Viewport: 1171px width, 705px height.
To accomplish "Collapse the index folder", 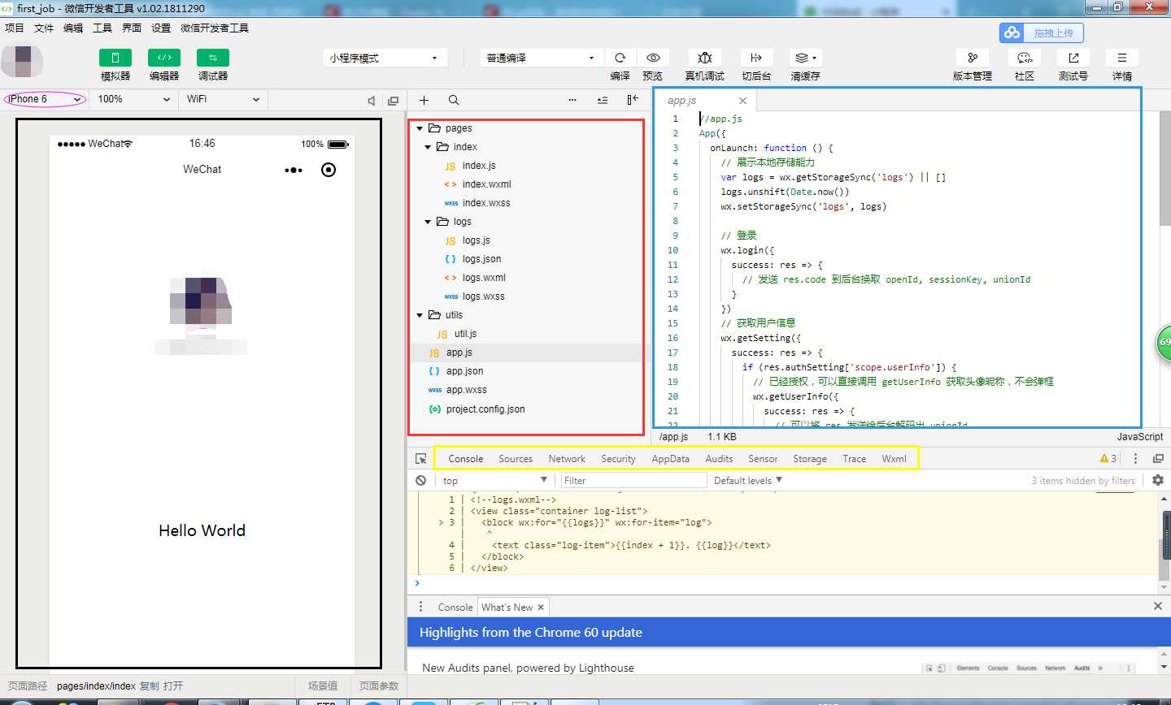I will 429,147.
